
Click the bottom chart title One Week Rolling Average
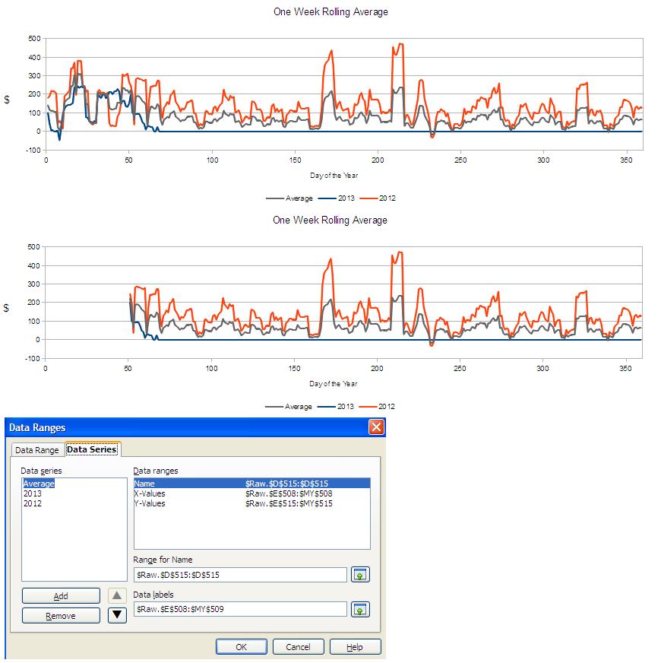(330, 220)
